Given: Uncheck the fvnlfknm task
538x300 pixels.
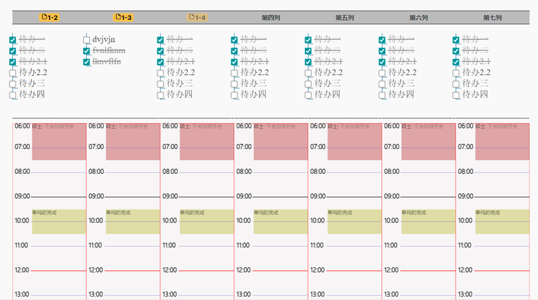Looking at the screenshot, I should coord(87,51).
